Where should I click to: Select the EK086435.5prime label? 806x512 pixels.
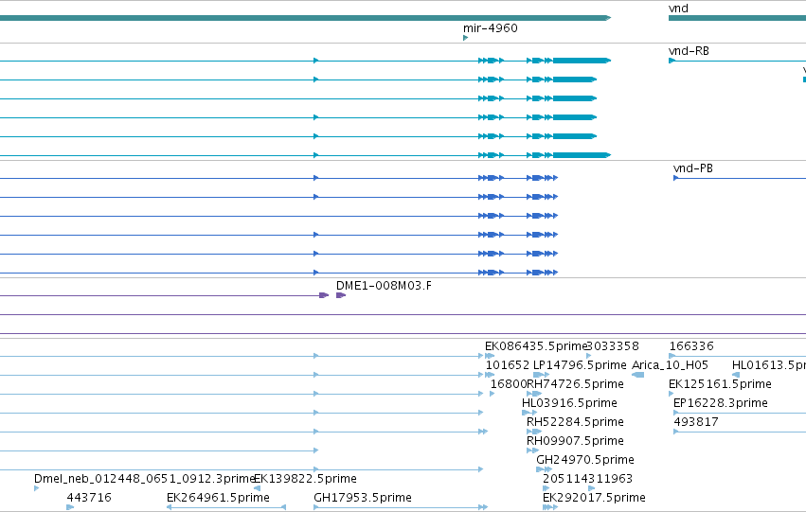(x=535, y=346)
